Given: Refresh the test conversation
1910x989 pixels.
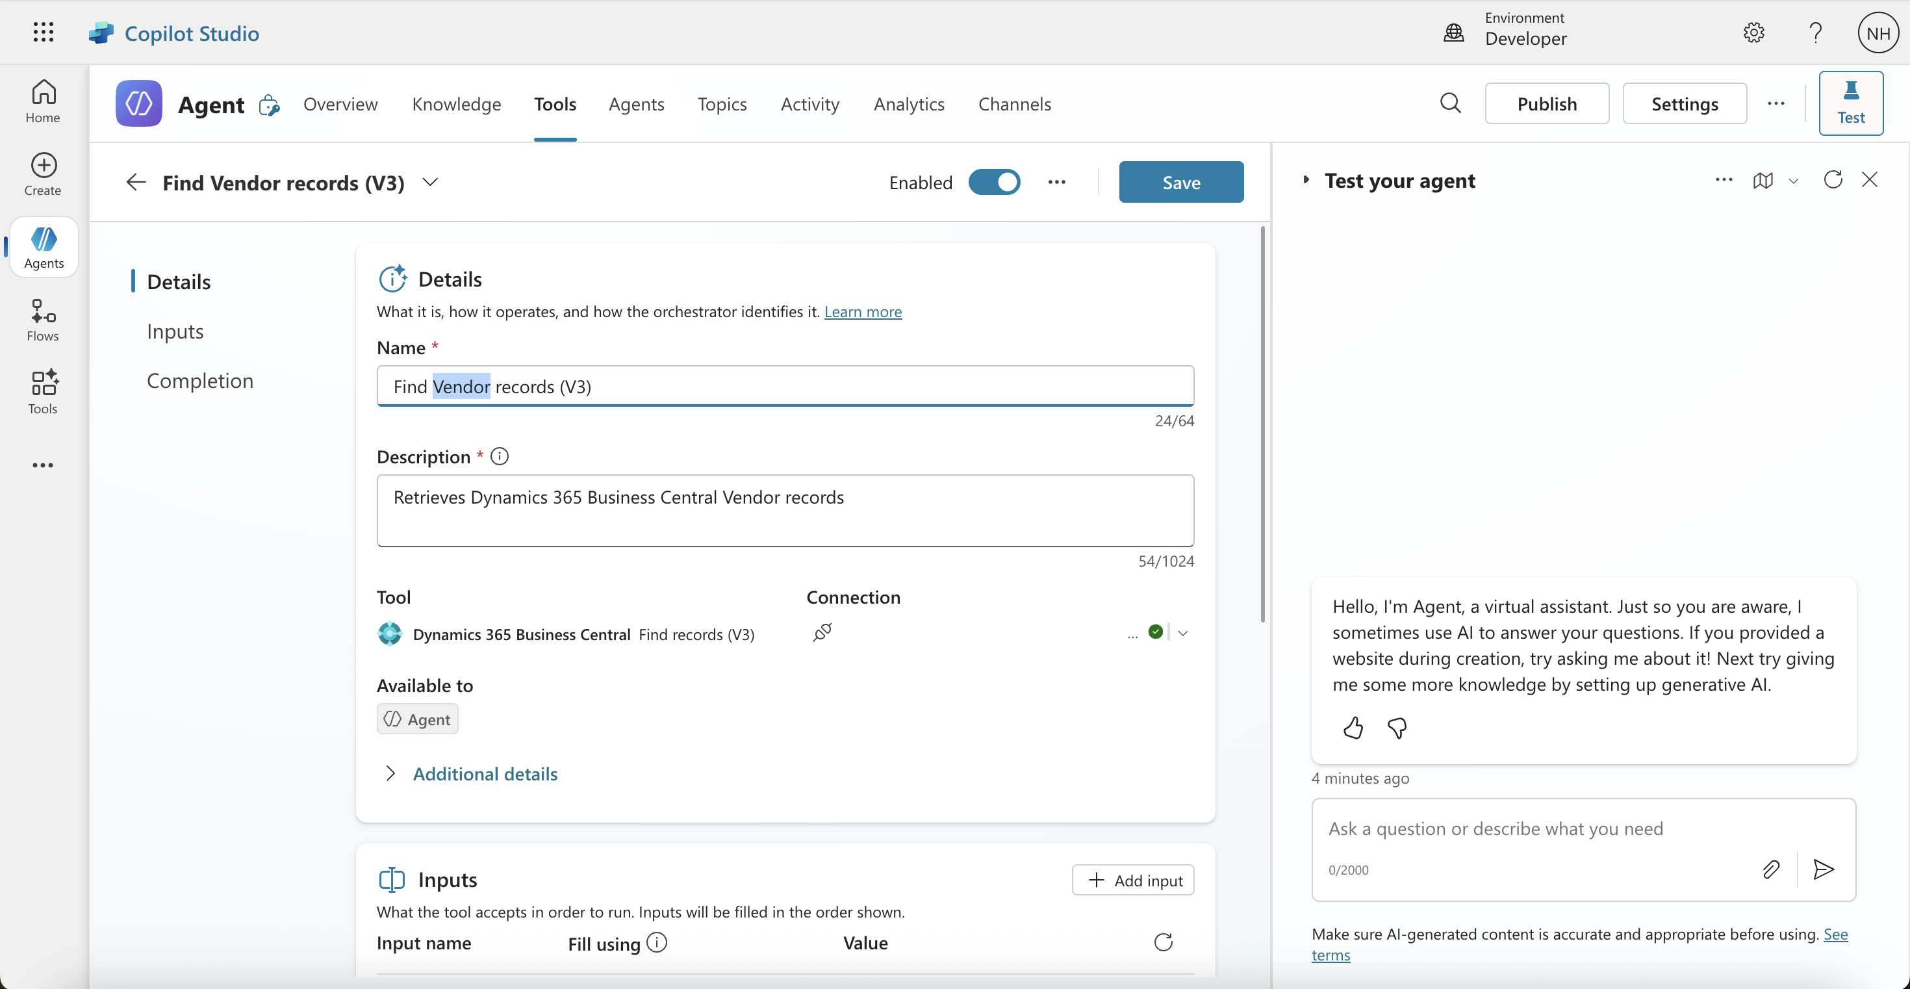Looking at the screenshot, I should point(1833,180).
